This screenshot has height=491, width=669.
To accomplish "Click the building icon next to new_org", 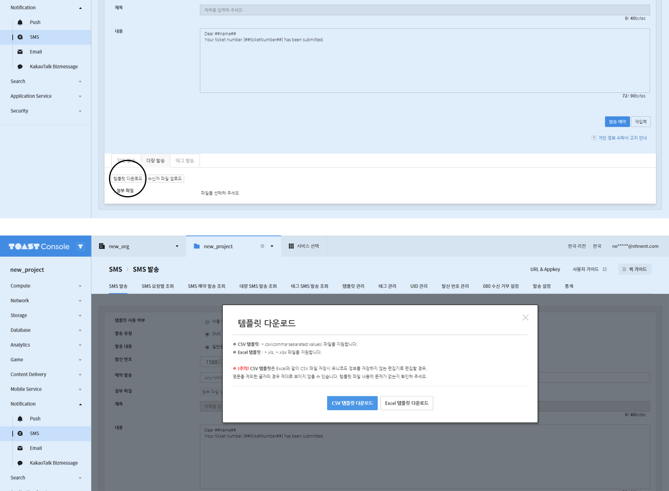I will coord(102,246).
